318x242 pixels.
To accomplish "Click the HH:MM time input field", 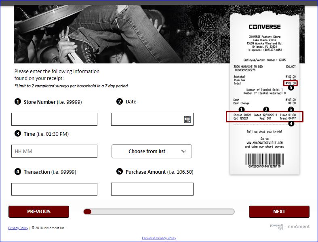I will [x=55, y=151].
